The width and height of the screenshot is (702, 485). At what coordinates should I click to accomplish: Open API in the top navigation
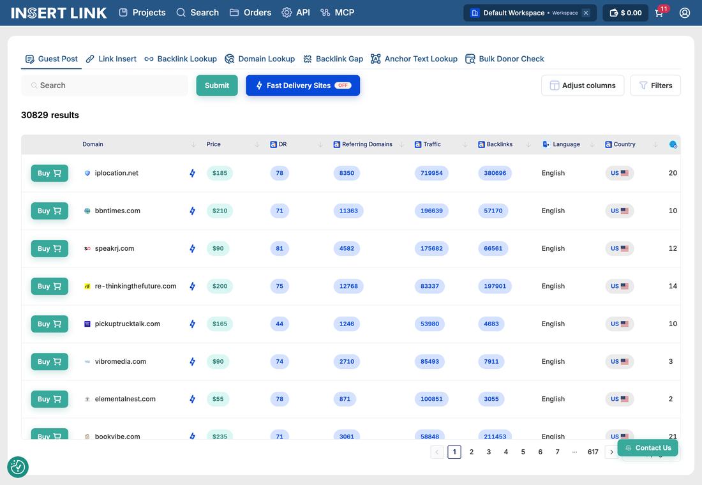coord(296,13)
